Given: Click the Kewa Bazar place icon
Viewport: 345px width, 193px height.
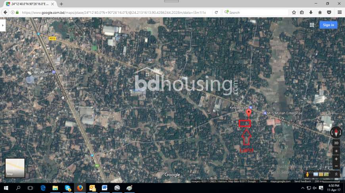Looking at the screenshot, I should click(x=251, y=108).
